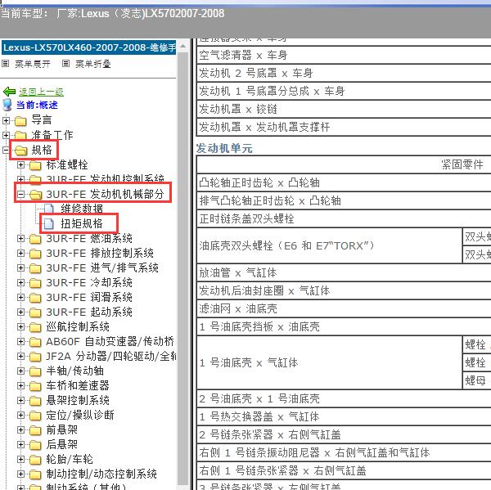Expand the 3UR-FE 润滑系统 node
The height and width of the screenshot is (490, 491).
pos(20,298)
